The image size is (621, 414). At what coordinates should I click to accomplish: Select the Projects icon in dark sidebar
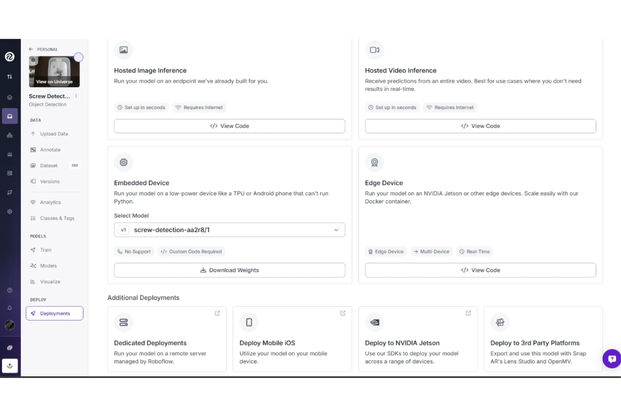10,116
